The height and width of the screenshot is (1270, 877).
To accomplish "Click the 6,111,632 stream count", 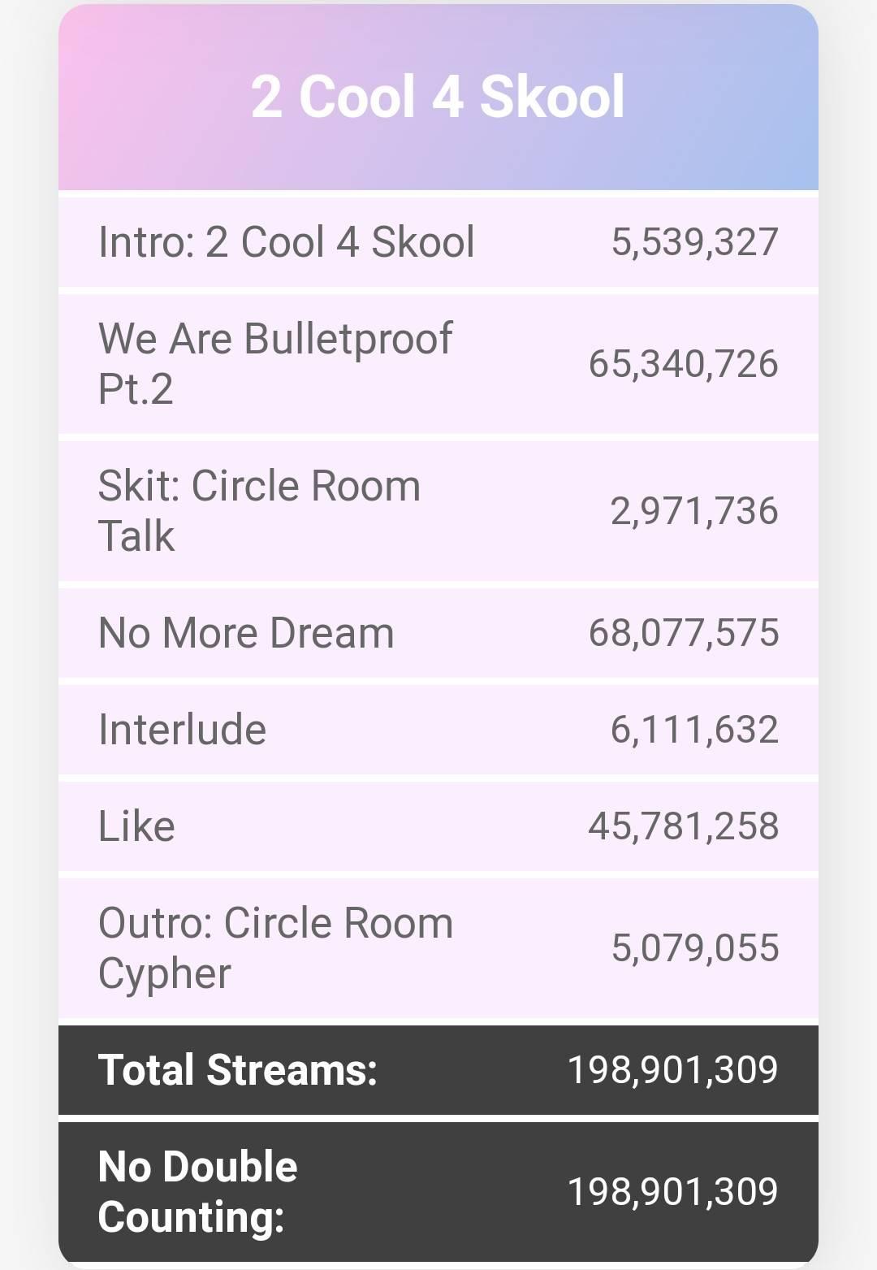I will (x=694, y=730).
